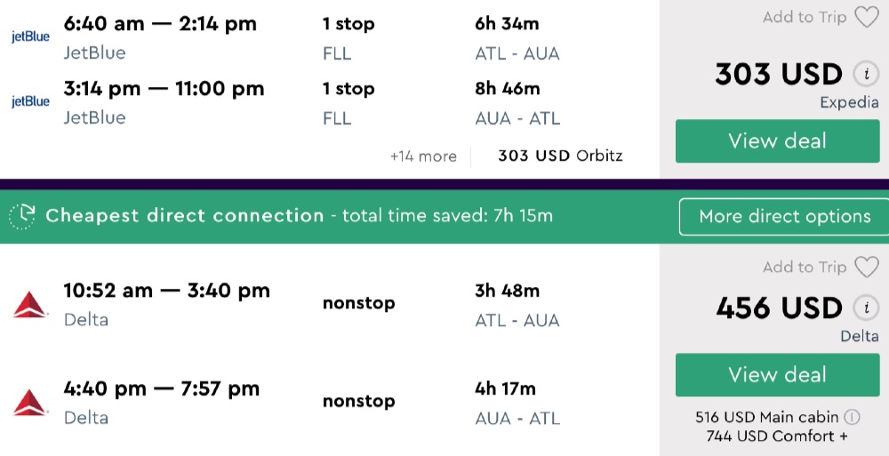
Task: Click the clock icon on Cheapest direct banner
Action: click(x=22, y=216)
